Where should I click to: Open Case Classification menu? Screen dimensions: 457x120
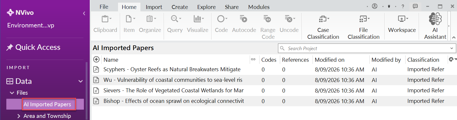point(323,27)
